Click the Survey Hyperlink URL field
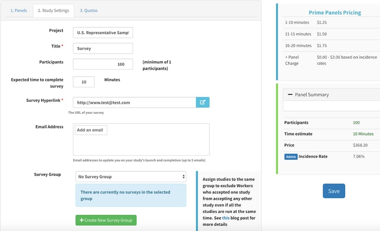The image size is (380, 231). [x=134, y=102]
